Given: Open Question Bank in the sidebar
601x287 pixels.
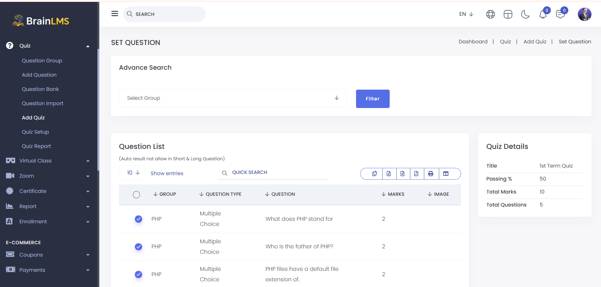Looking at the screenshot, I should pos(40,89).
